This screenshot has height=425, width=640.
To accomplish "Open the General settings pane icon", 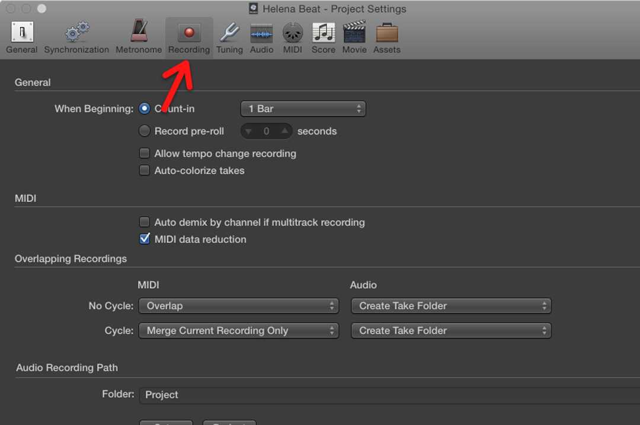I will coord(22,33).
